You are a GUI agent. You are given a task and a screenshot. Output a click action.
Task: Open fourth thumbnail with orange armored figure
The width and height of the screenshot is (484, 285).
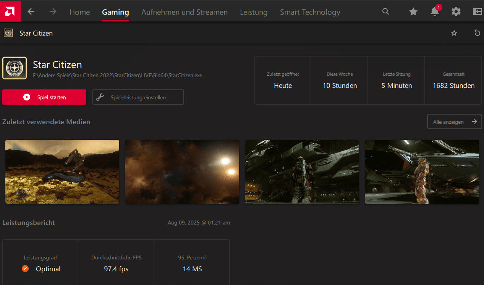pyautogui.click(x=422, y=172)
